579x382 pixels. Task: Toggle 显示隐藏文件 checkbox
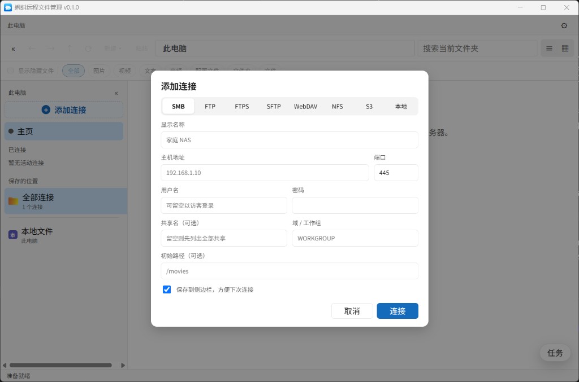(11, 71)
